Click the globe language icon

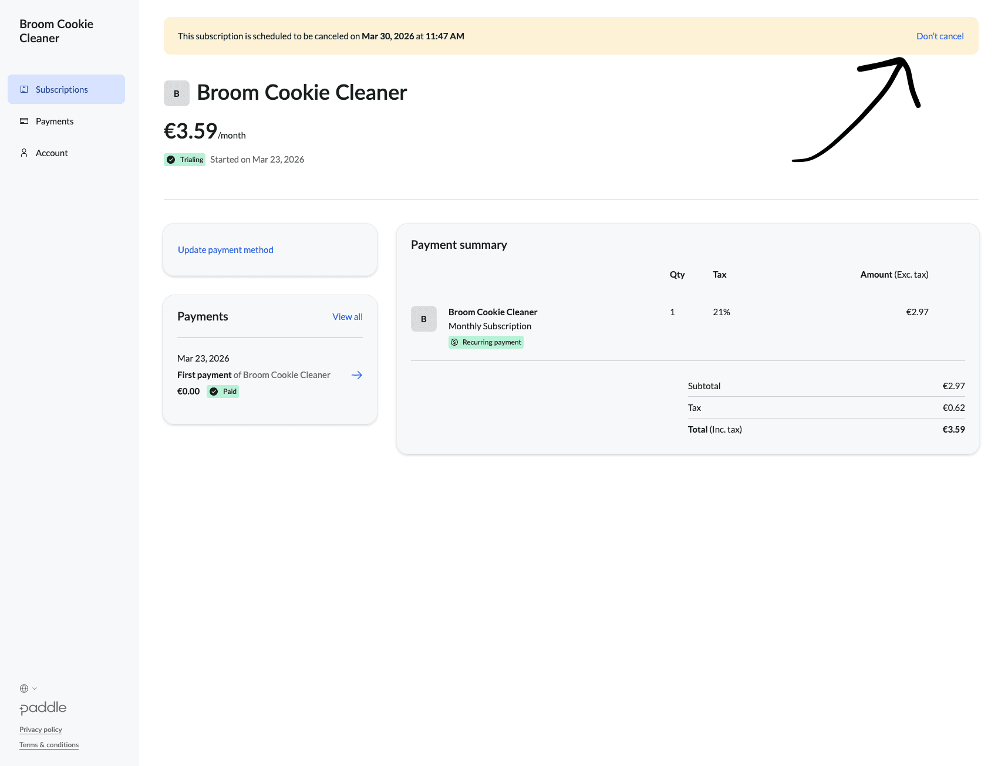pyautogui.click(x=24, y=689)
